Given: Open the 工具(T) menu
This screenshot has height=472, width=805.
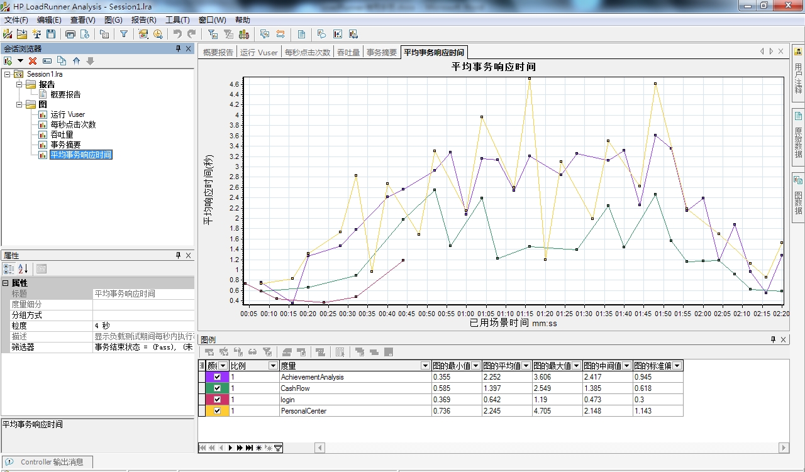Looking at the screenshot, I should 177,20.
